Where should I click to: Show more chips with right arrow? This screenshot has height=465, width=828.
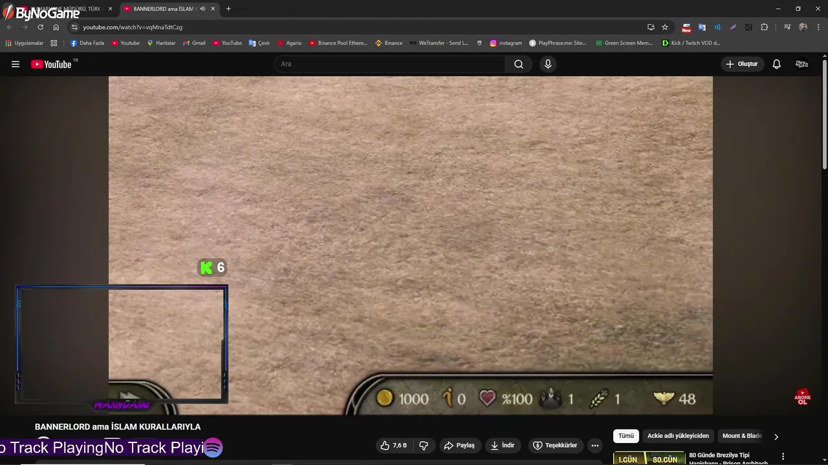coord(776,437)
